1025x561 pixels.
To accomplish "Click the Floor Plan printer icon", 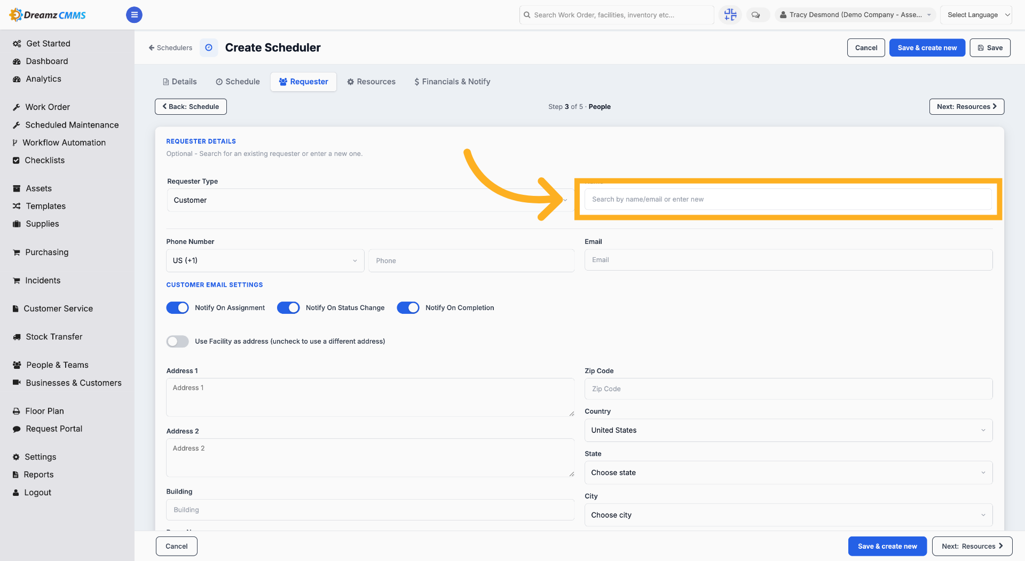I will click(17, 411).
